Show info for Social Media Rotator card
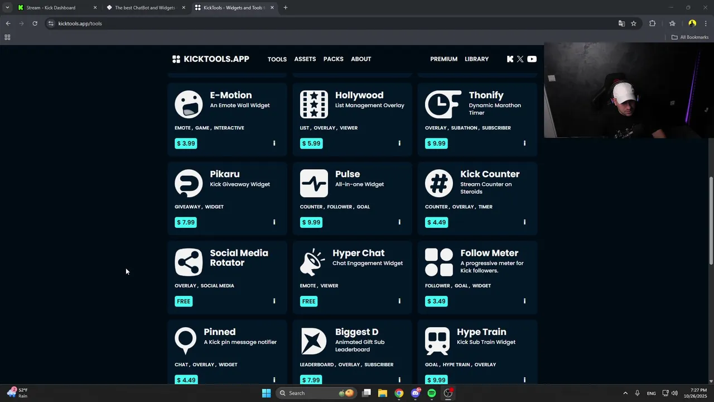The image size is (714, 402). pyautogui.click(x=274, y=301)
